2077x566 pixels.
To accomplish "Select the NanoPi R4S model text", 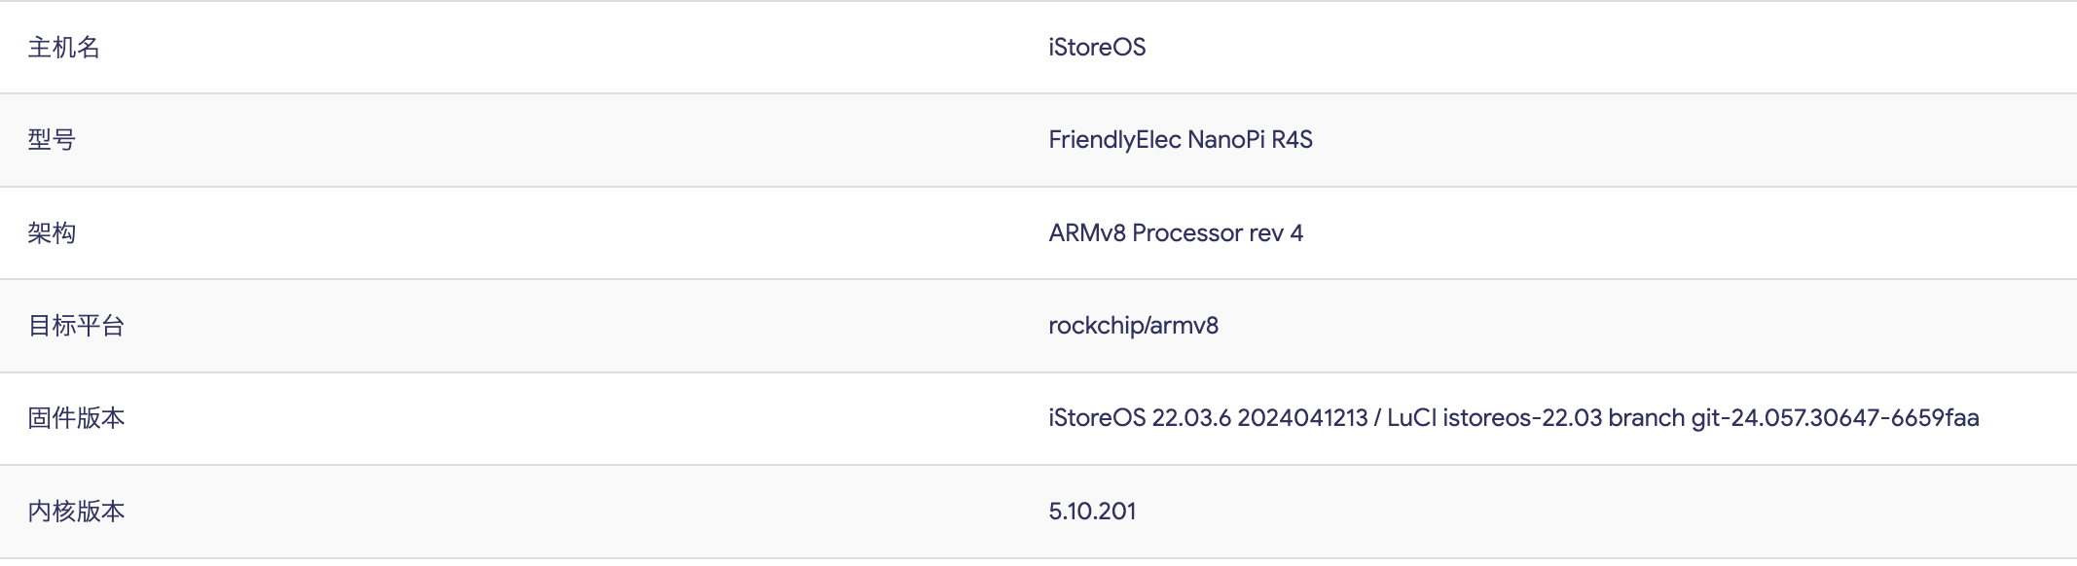I will pos(1250,140).
